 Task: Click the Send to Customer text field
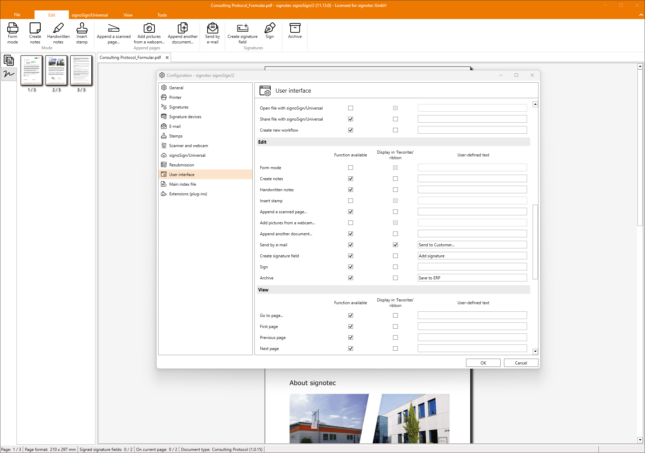(472, 245)
